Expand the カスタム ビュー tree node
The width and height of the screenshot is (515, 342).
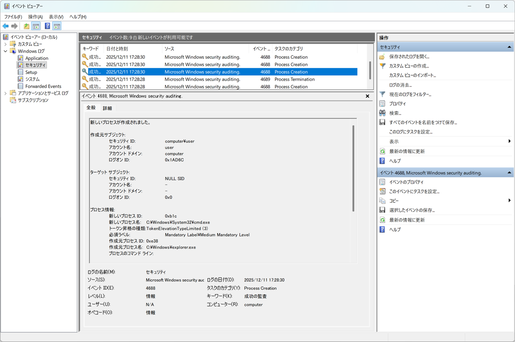point(6,44)
